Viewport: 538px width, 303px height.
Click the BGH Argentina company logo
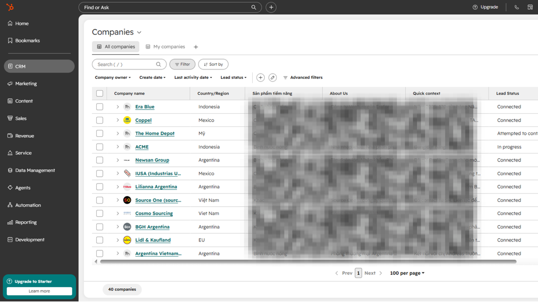tap(127, 227)
